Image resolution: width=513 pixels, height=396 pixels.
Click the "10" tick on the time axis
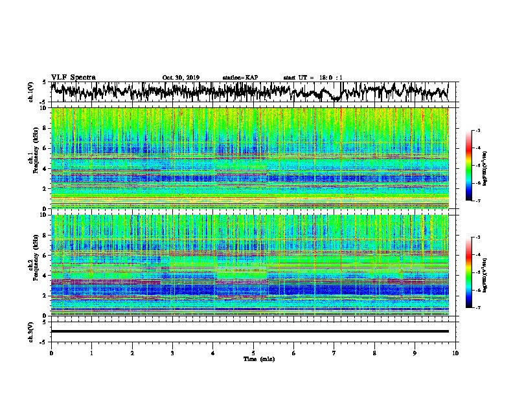click(x=455, y=353)
